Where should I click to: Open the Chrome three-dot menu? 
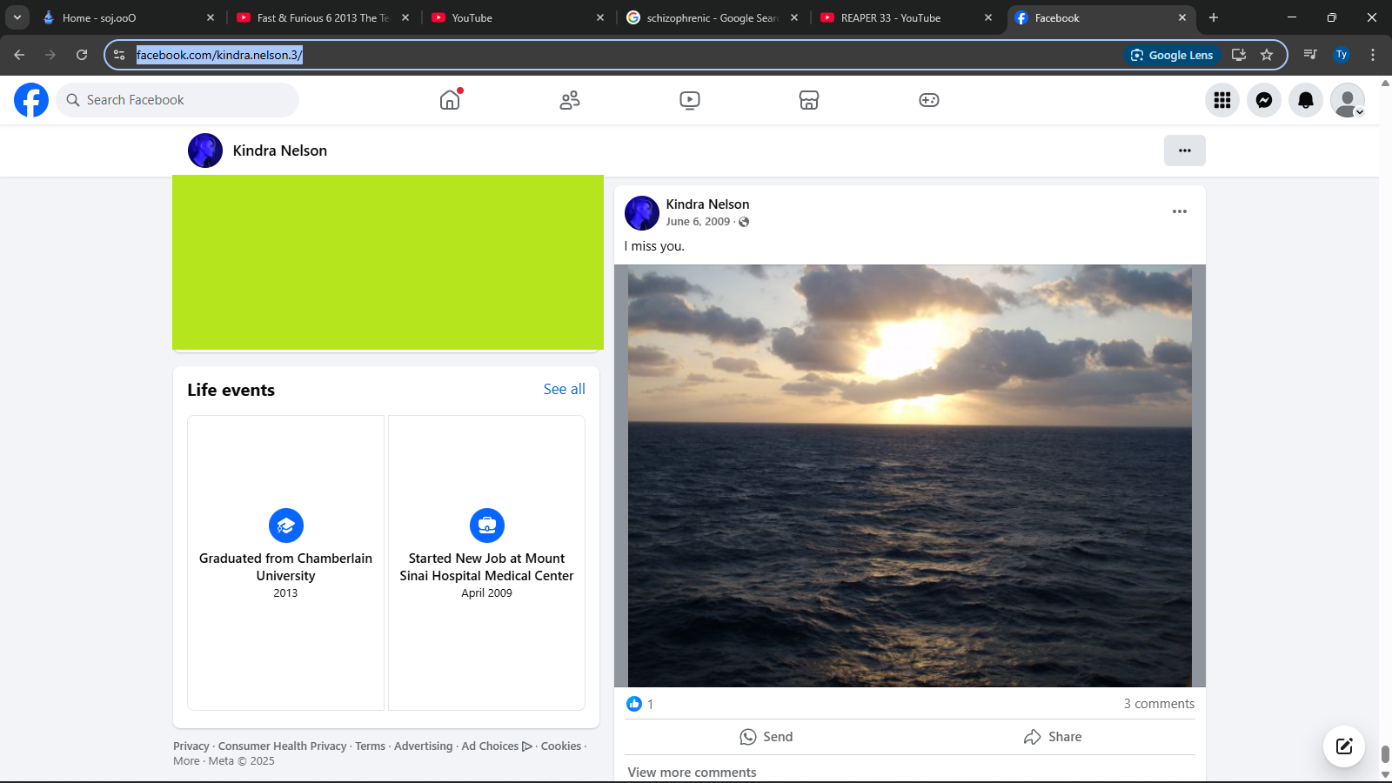[x=1373, y=55]
